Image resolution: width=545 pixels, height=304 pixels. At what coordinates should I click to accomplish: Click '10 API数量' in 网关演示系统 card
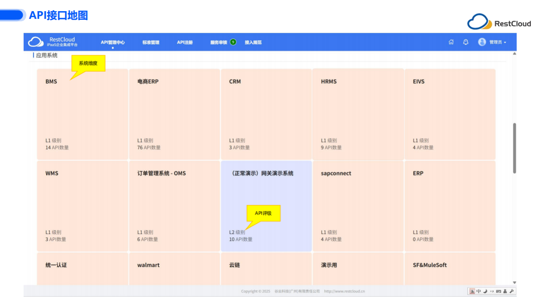point(241,240)
